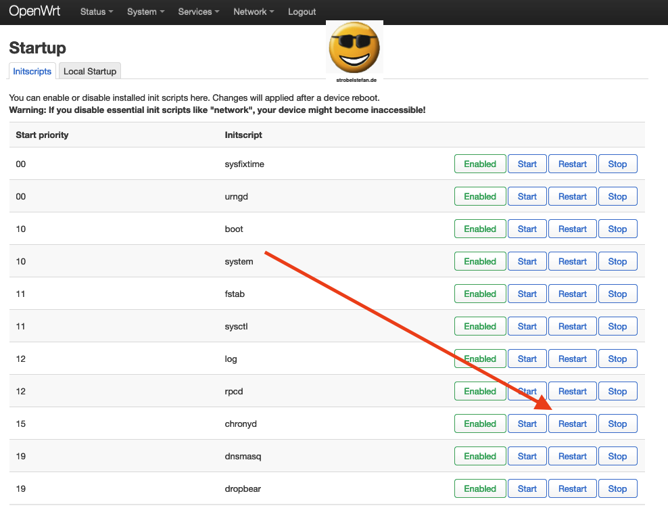Restart the system init script
Viewport: 668px width, 506px height.
[572, 261]
